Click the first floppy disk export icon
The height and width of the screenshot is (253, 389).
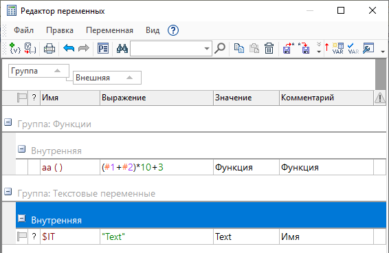click(x=288, y=48)
